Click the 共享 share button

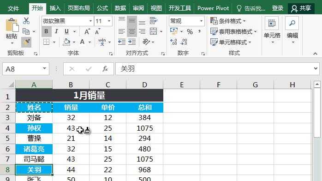point(301,8)
